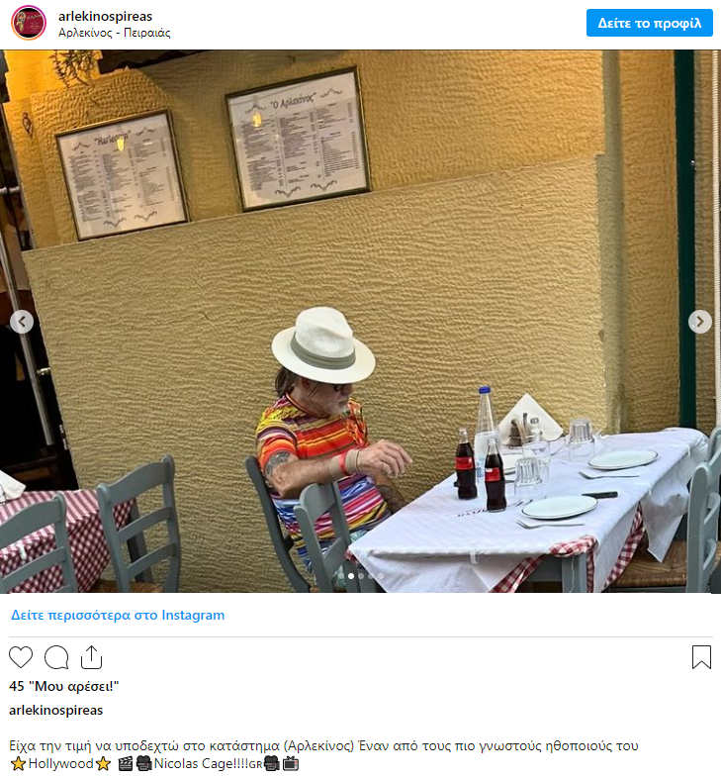View the 45 'Μου αρέσει!' likes count
The width and height of the screenshot is (721, 779).
pos(64,686)
